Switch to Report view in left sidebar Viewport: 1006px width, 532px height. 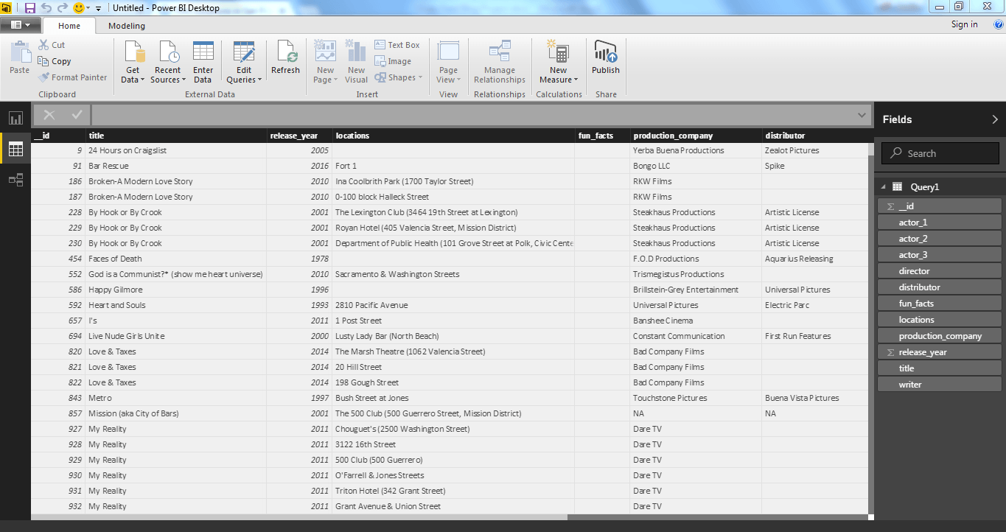(x=15, y=118)
